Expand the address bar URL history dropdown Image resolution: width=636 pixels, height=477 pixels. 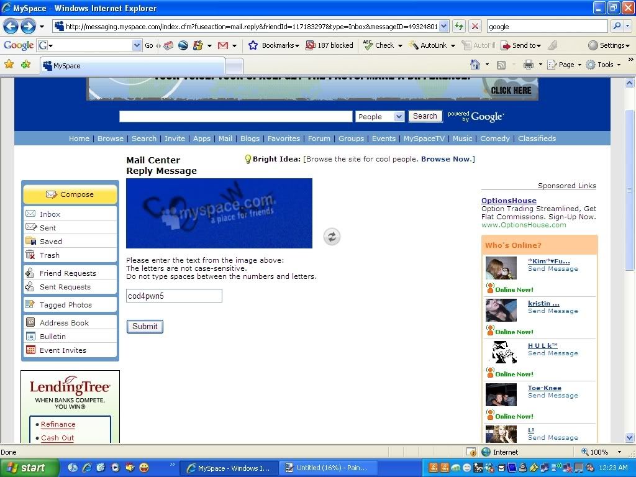point(444,27)
